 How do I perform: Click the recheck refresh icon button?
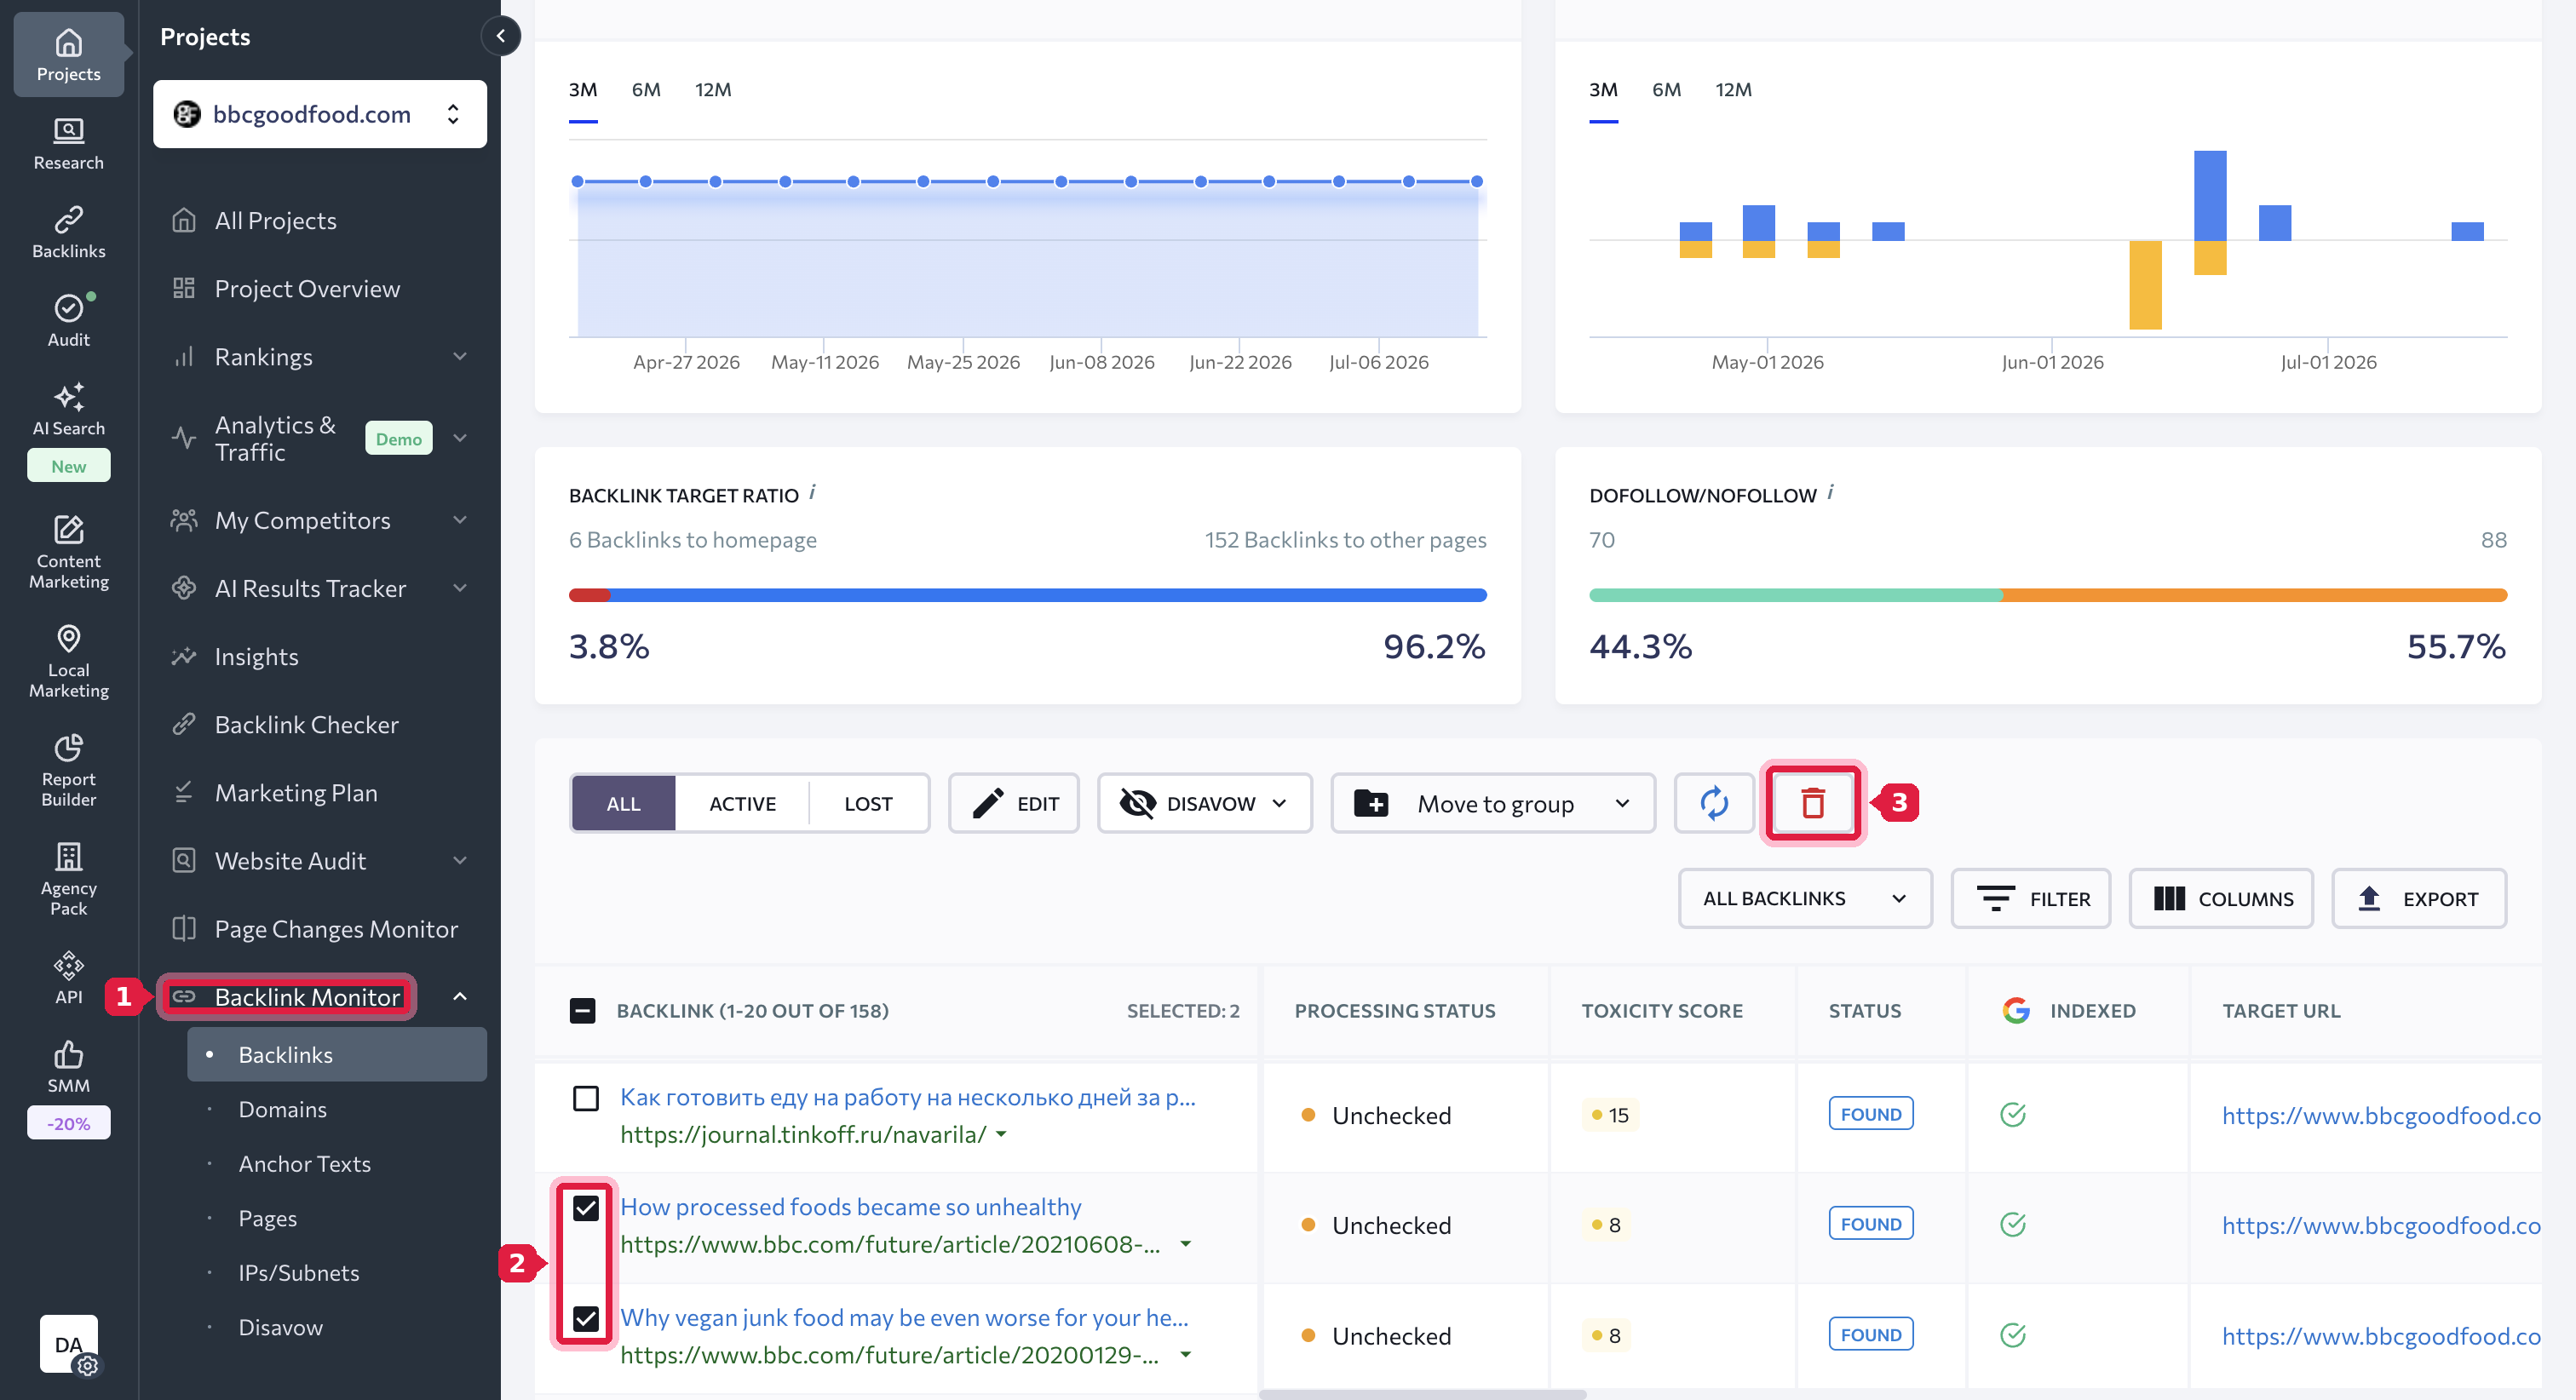[x=1713, y=802]
